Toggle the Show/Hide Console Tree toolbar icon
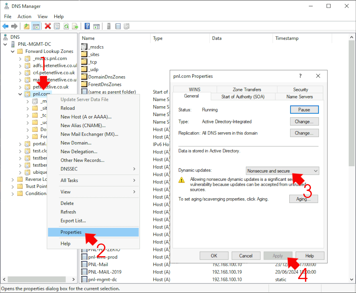 [36, 26]
